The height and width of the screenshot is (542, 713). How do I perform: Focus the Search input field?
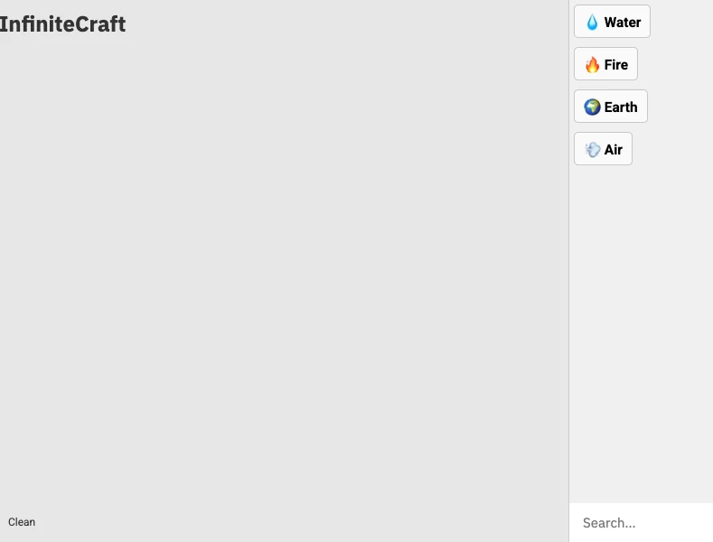641,523
